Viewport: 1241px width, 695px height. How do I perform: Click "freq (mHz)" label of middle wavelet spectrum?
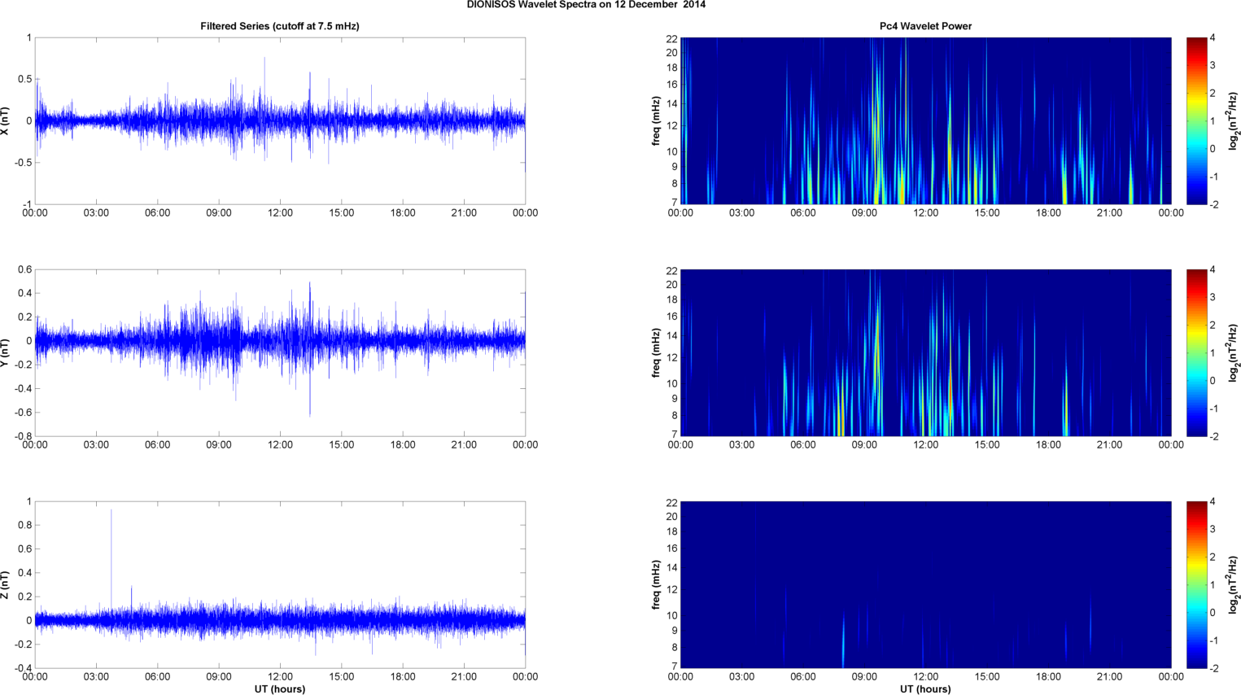coord(656,352)
